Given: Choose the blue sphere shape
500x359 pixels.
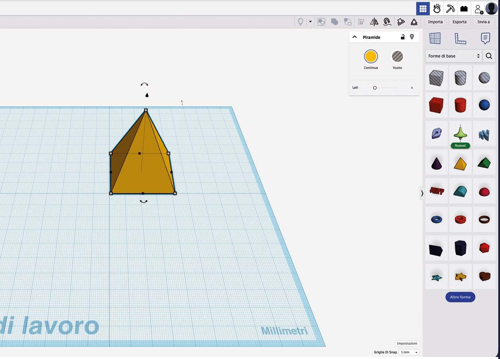Looking at the screenshot, I should [484, 105].
